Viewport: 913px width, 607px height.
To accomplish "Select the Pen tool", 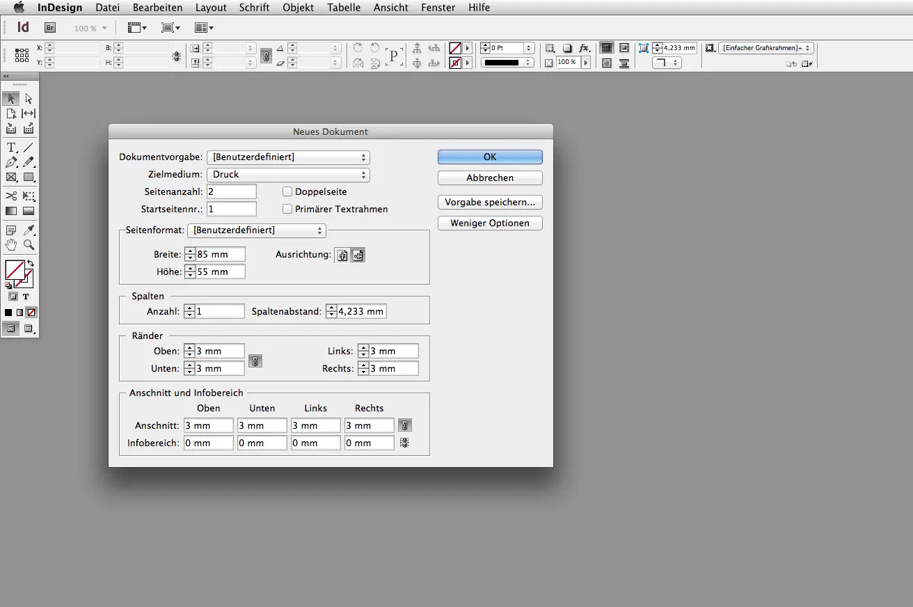I will pyautogui.click(x=11, y=162).
